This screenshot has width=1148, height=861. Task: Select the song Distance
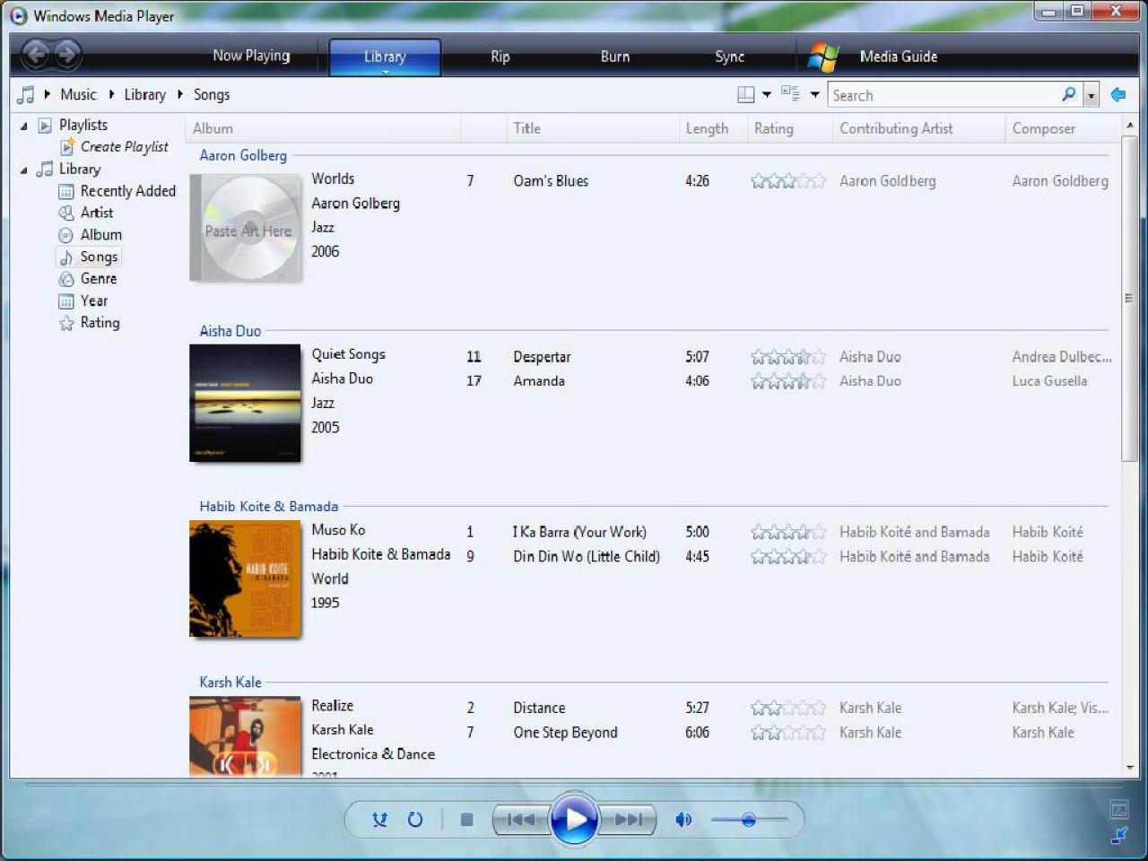tap(539, 709)
